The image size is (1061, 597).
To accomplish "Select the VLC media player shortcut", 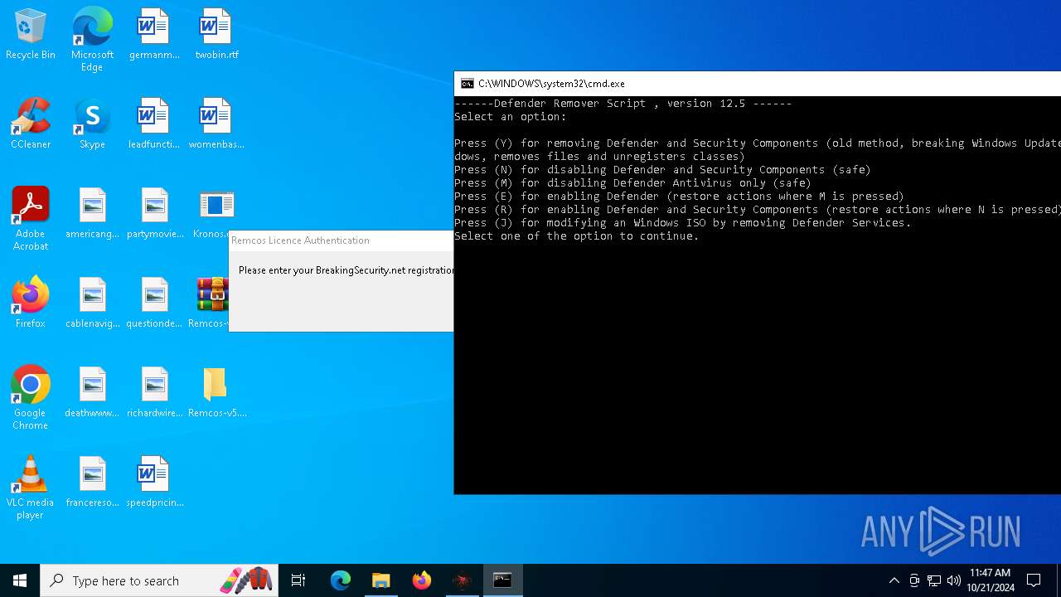I will (31, 488).
